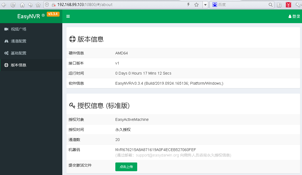Click the EasyActiveMachine value
This screenshot has width=302, height=175.
(x=132, y=119)
